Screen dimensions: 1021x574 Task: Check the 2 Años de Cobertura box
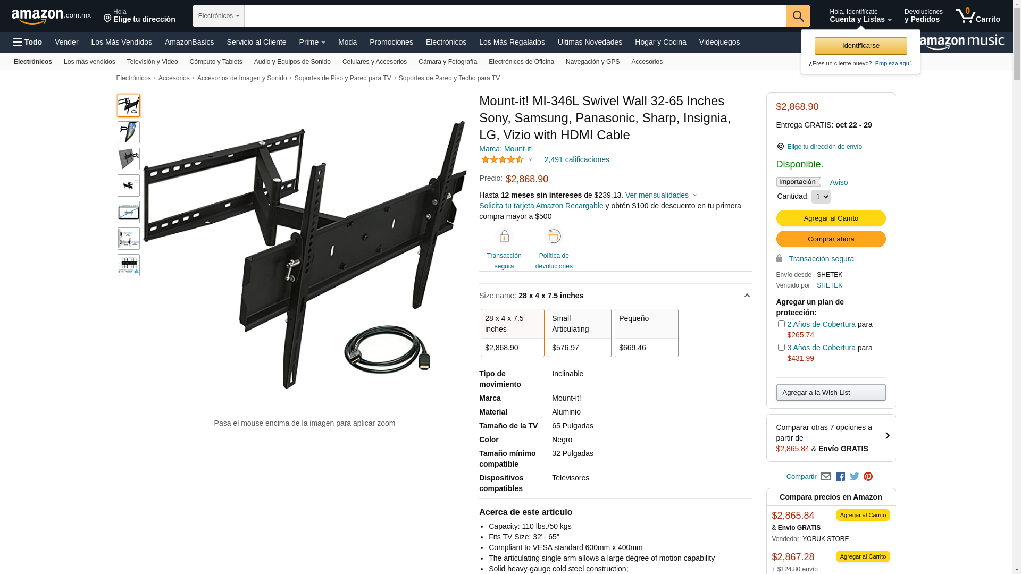point(781,324)
